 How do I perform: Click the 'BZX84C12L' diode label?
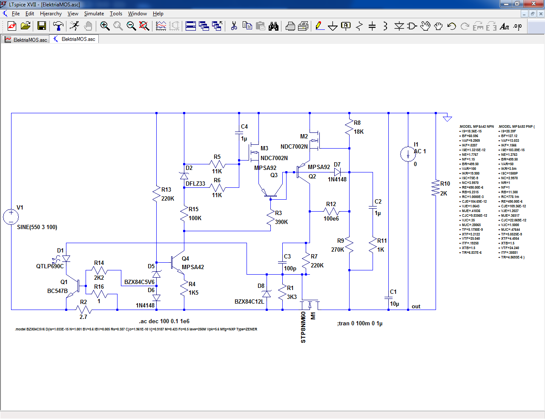[249, 301]
